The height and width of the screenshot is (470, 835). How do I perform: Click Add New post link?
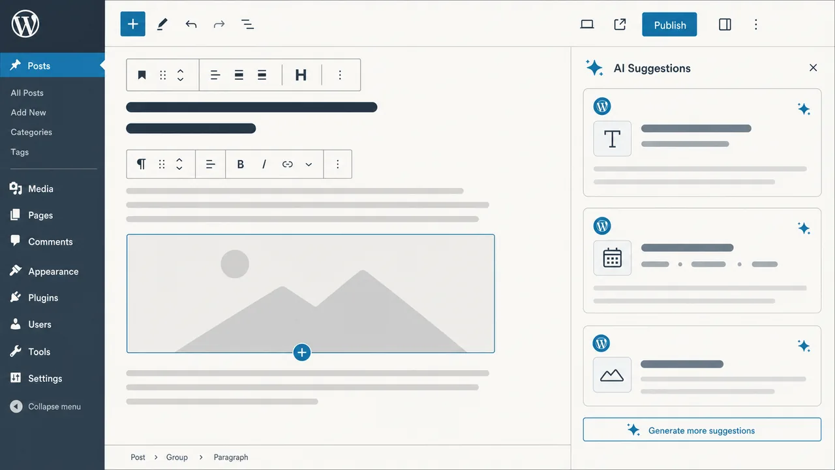tap(29, 112)
